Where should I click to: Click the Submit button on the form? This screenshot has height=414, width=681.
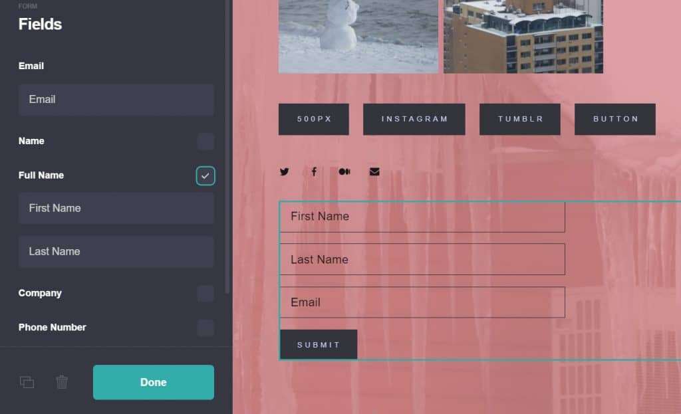coord(319,345)
